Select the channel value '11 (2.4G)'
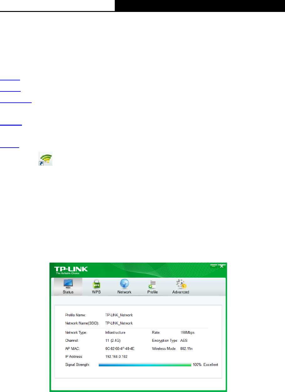285x392 pixels. pos(113,340)
